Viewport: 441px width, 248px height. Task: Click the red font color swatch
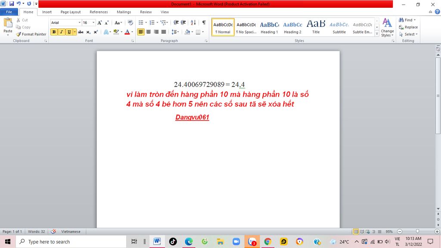pos(127,32)
